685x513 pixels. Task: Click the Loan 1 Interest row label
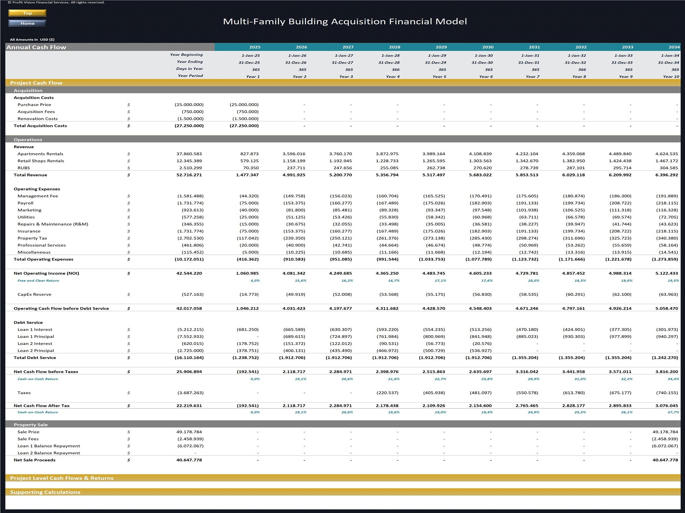(x=35, y=330)
